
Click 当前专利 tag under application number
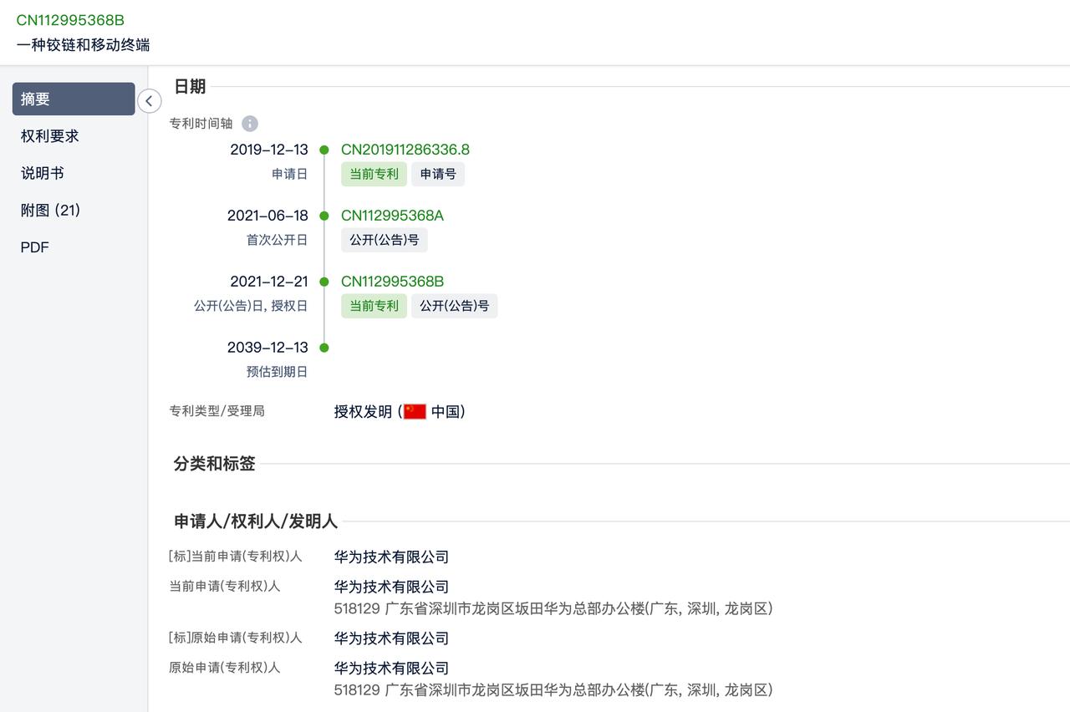click(374, 174)
